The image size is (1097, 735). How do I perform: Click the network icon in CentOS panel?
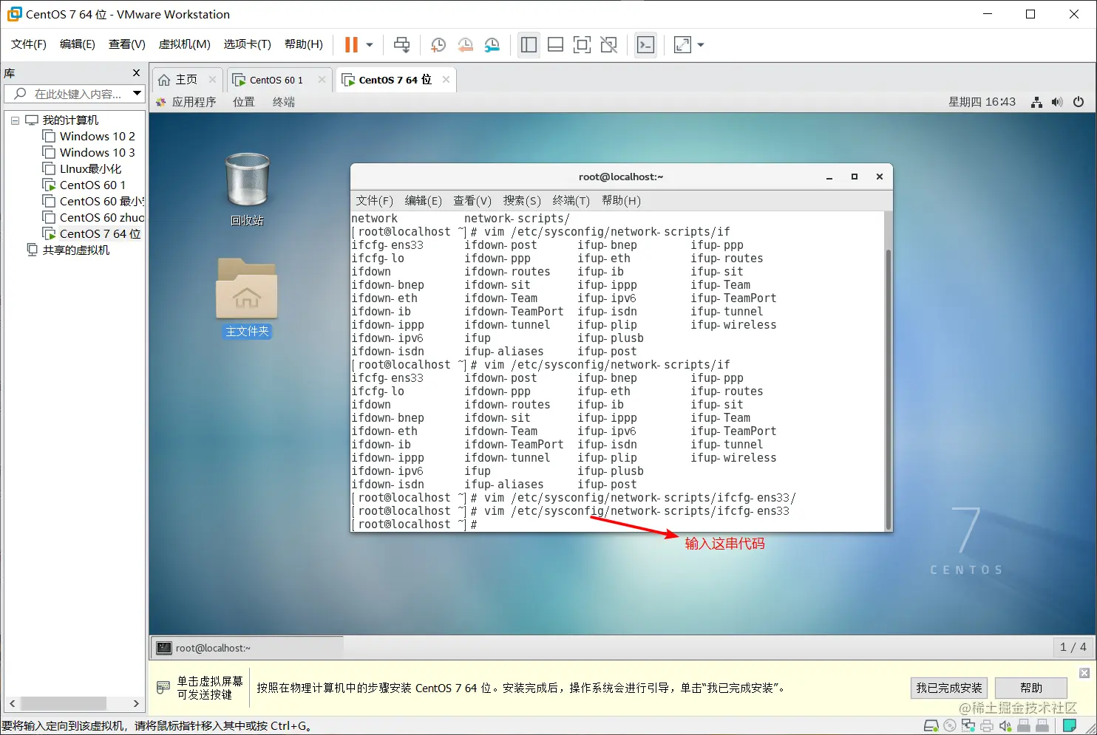(1036, 102)
